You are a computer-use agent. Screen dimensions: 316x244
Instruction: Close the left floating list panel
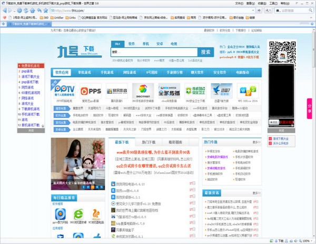tap(31, 131)
